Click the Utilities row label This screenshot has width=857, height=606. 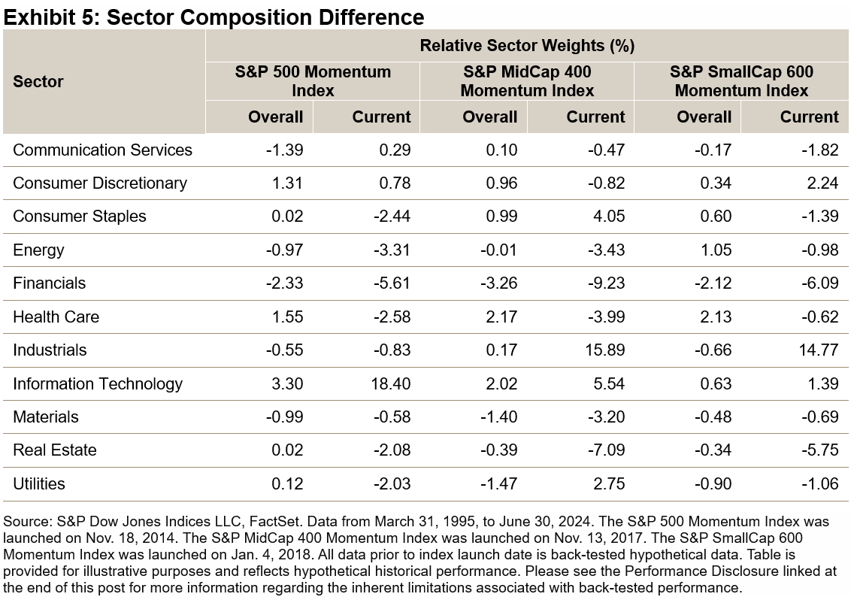pos(39,483)
